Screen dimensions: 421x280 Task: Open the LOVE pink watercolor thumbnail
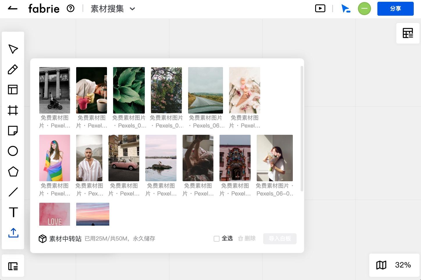[54, 214]
